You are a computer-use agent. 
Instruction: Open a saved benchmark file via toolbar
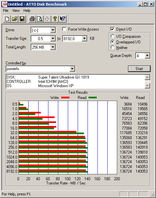click(x=14, y=19)
